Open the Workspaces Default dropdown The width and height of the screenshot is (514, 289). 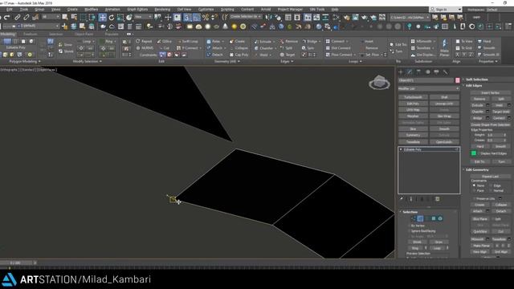click(x=492, y=10)
